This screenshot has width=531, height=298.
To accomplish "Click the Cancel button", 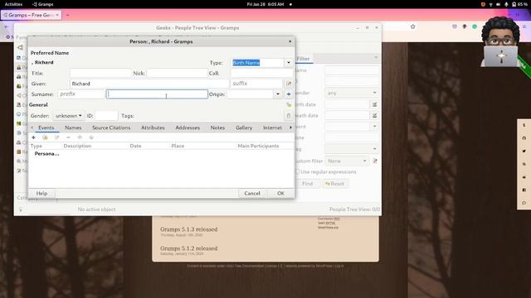I will click(x=252, y=193).
